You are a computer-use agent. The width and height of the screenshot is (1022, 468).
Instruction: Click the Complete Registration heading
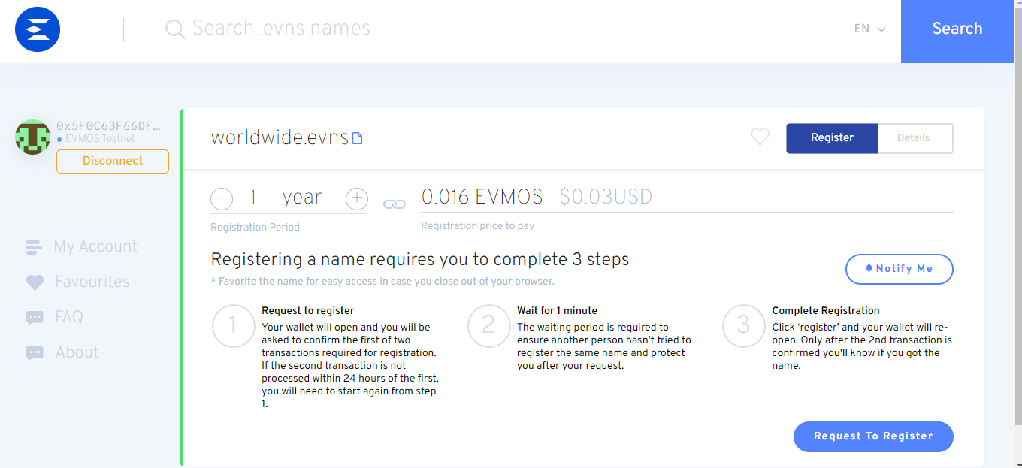[x=826, y=310]
